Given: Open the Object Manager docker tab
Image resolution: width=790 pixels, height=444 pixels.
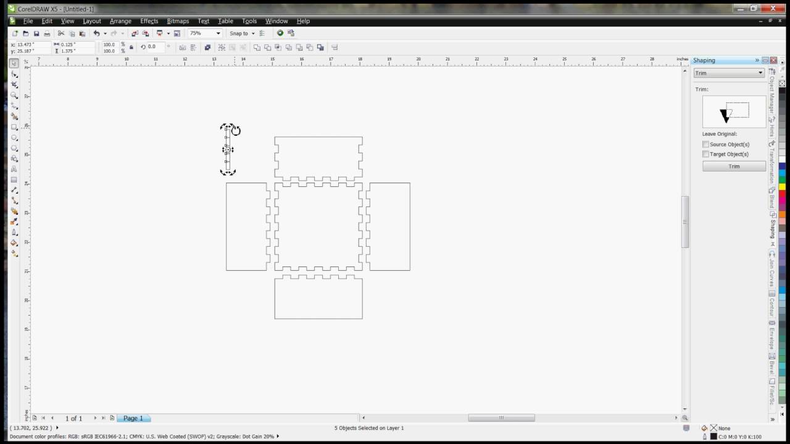Looking at the screenshot, I should click(771, 92).
